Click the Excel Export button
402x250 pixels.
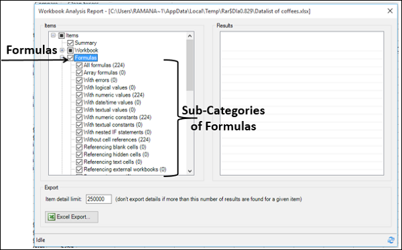[72, 217]
